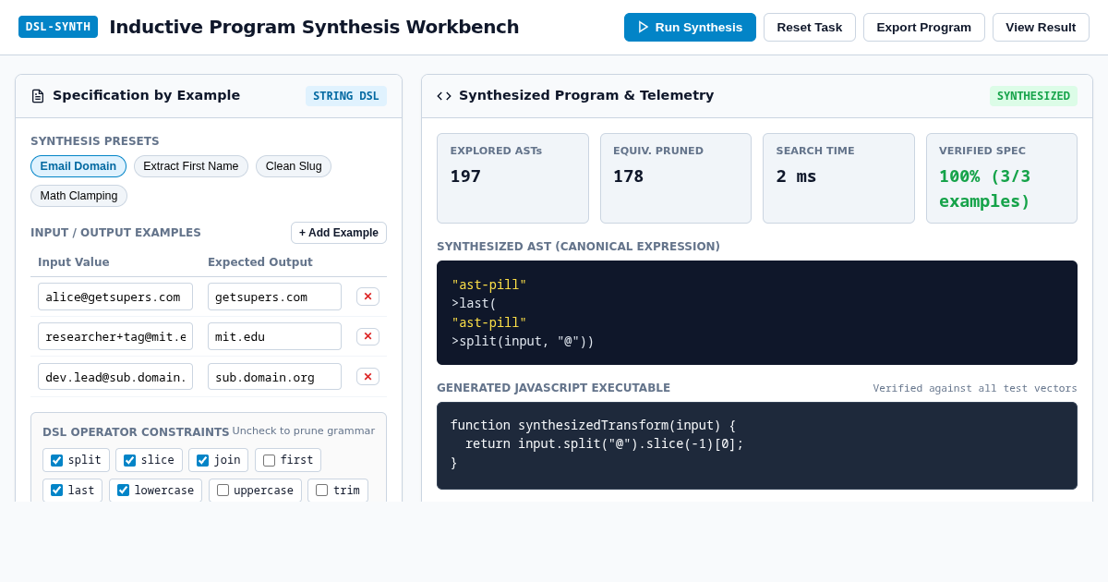The width and height of the screenshot is (1108, 582).
Task: Click the document icon beside Specification by Example
Action: (x=38, y=96)
